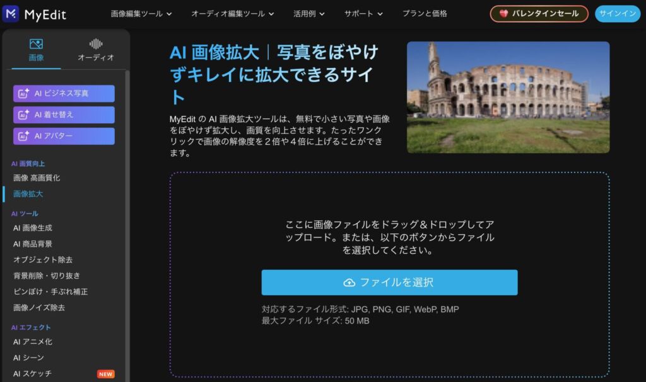Click the cloud upload icon on ファイルを選択

click(x=349, y=283)
